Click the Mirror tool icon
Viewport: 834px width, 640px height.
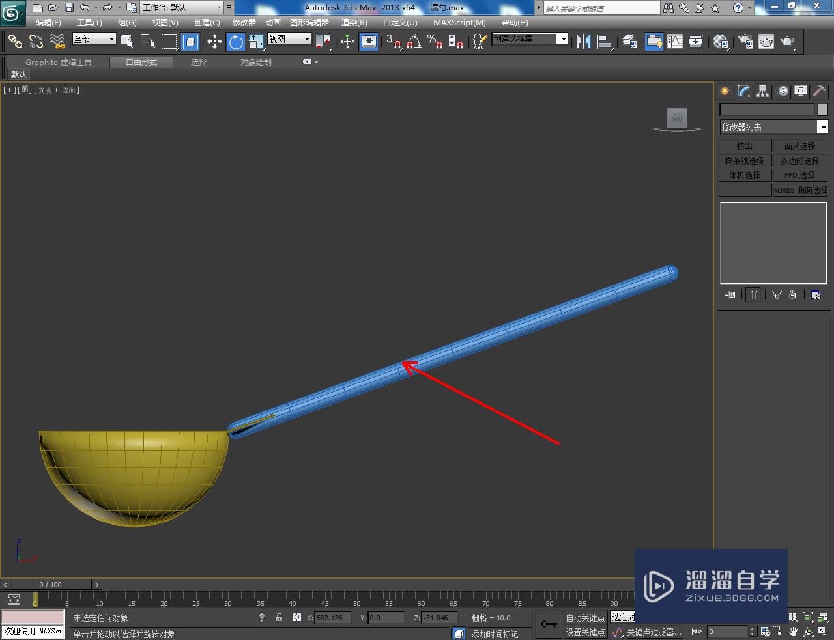[584, 42]
